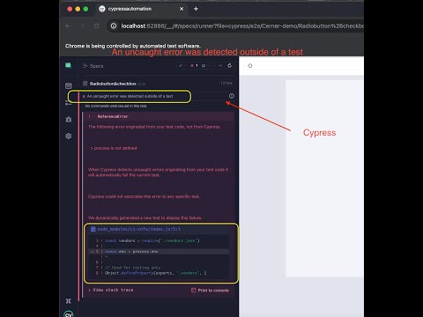Viewport: 423px width, 317px height.
Task: Click the failed tests counter showing 1
Action: pyautogui.click(x=194, y=66)
